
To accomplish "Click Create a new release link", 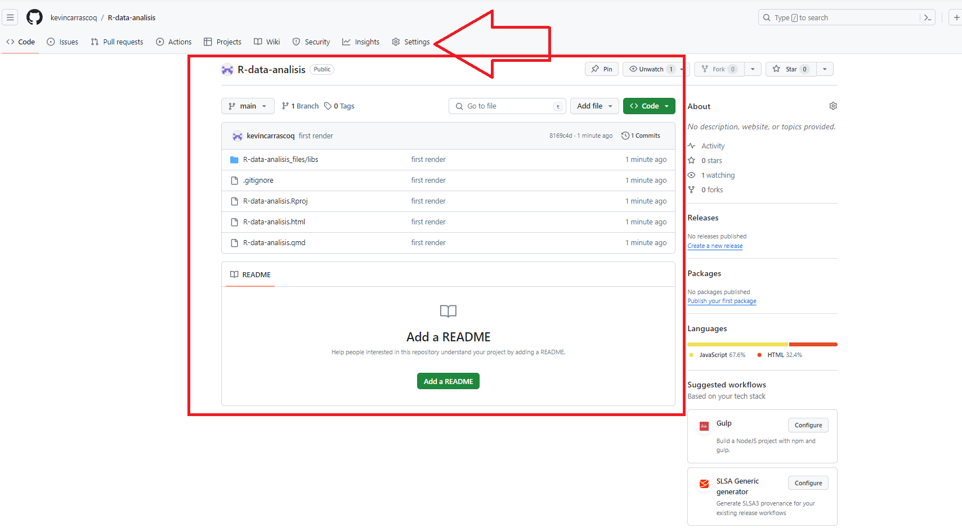I will tap(715, 246).
